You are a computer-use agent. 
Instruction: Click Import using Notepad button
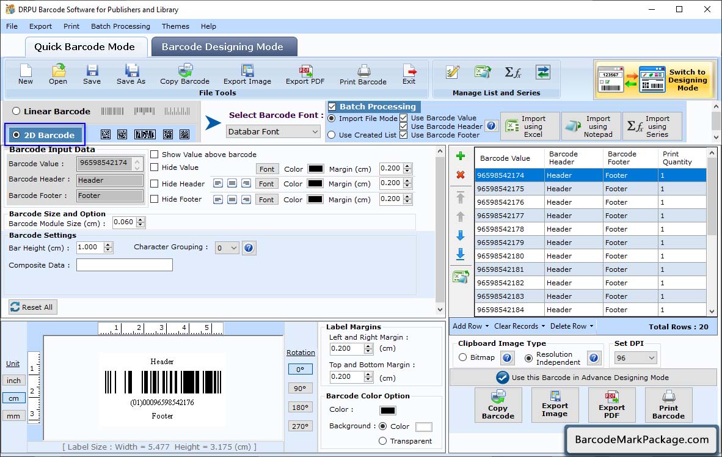pos(591,126)
